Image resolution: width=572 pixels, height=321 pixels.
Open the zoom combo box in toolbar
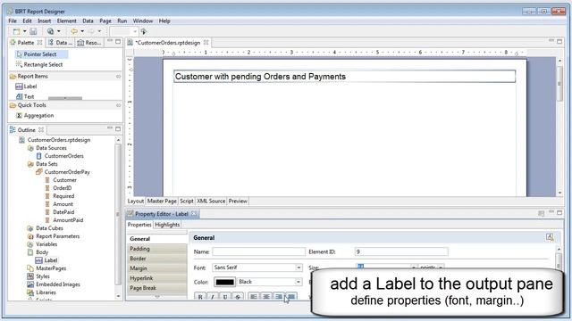coord(123,32)
